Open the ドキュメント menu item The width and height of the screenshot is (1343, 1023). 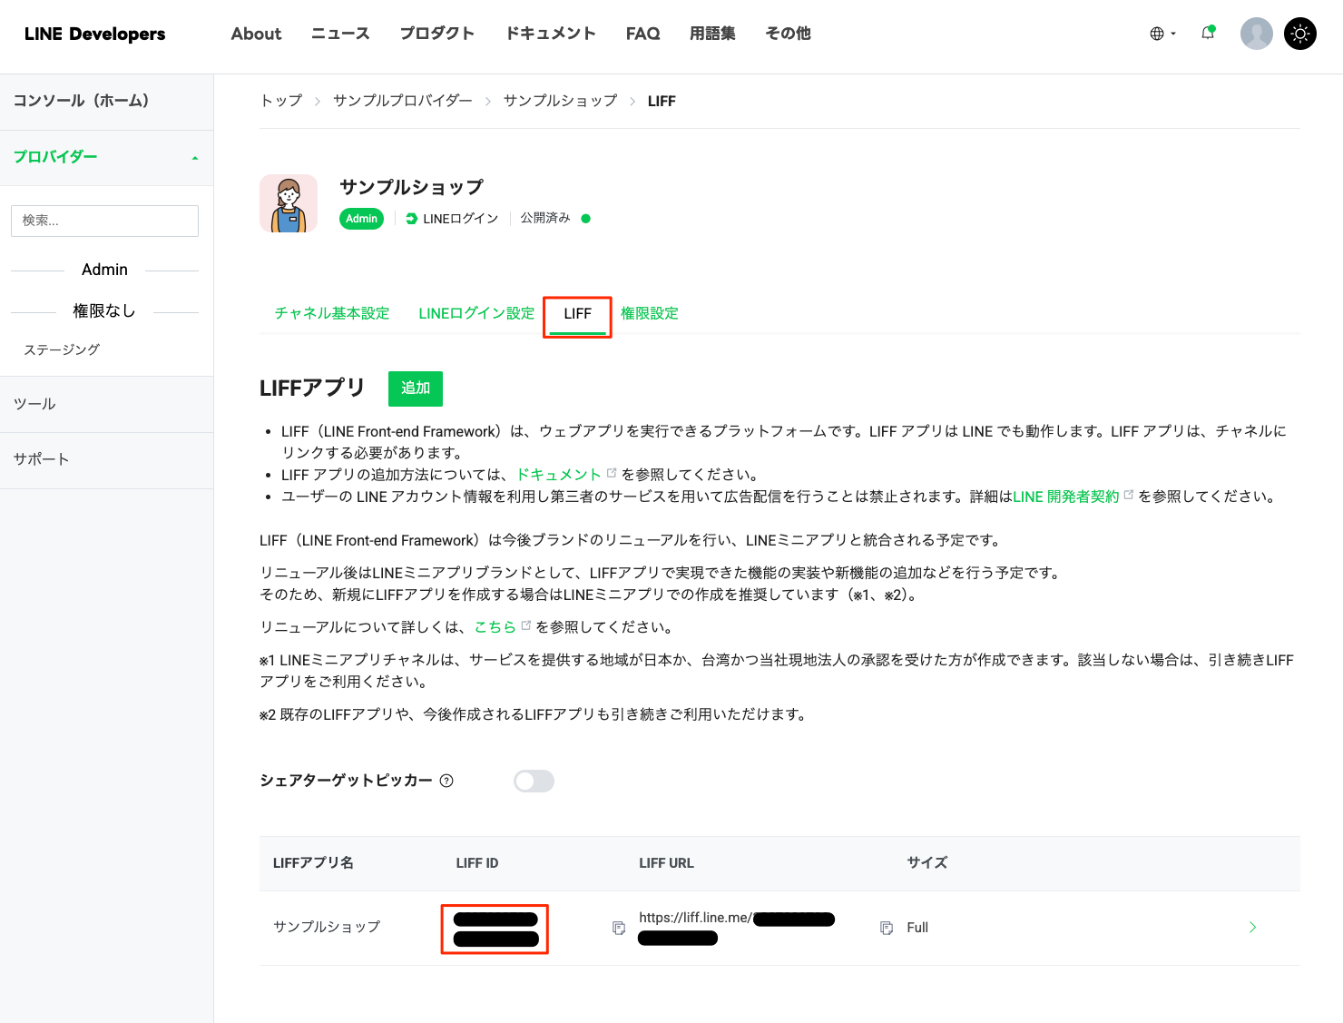[550, 34]
